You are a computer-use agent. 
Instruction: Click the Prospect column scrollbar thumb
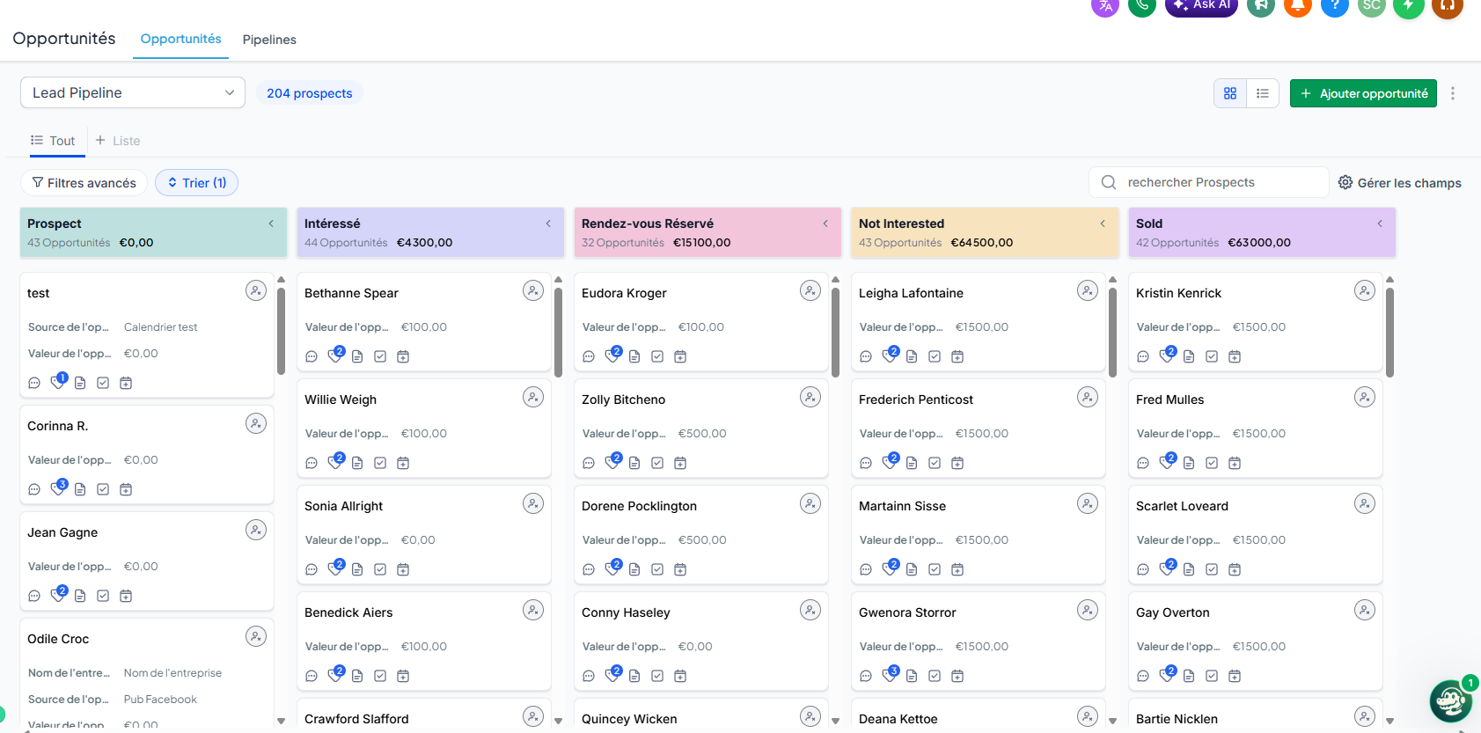[281, 331]
